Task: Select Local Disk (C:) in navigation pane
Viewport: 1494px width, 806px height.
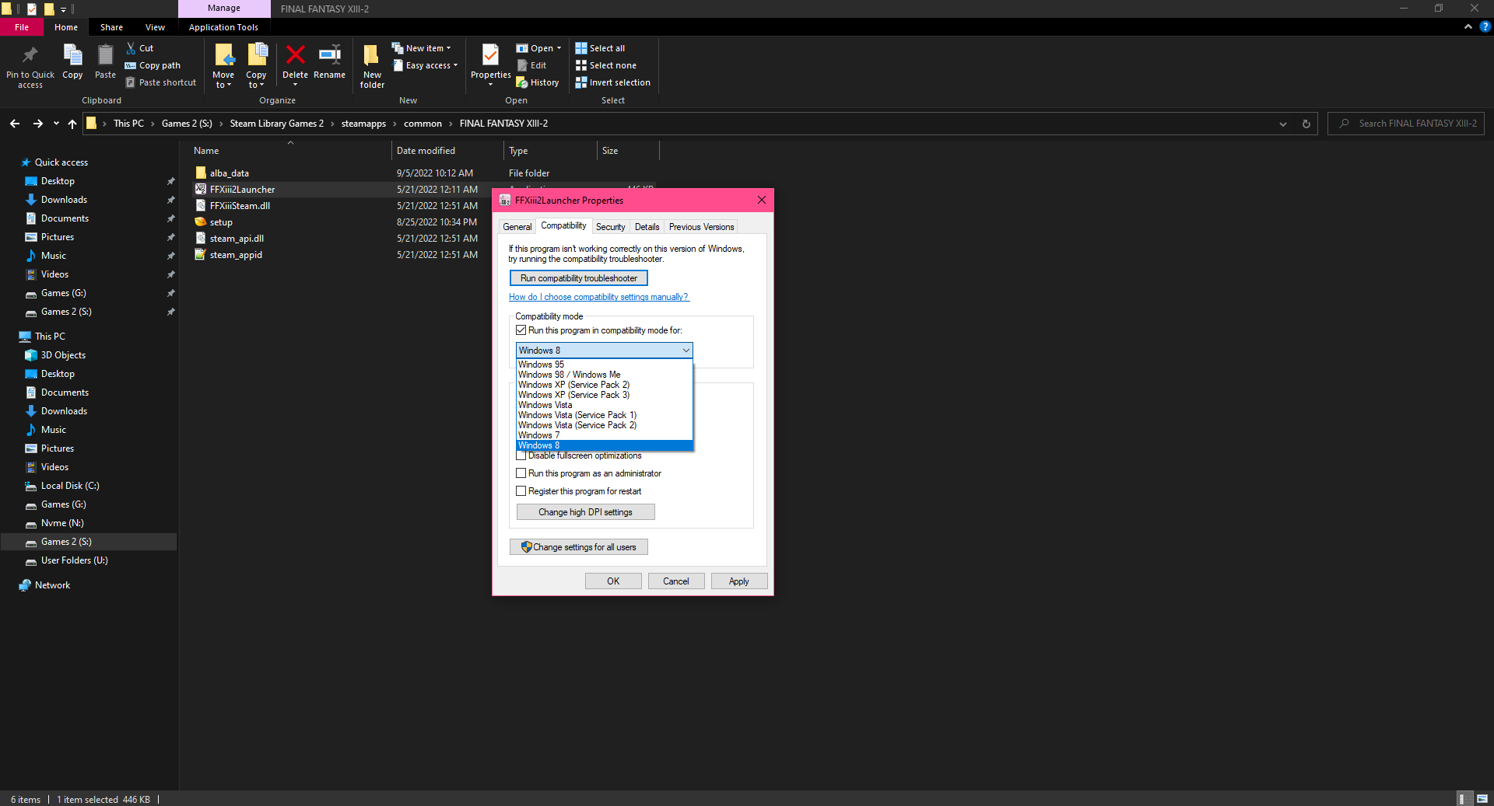Action: [70, 486]
